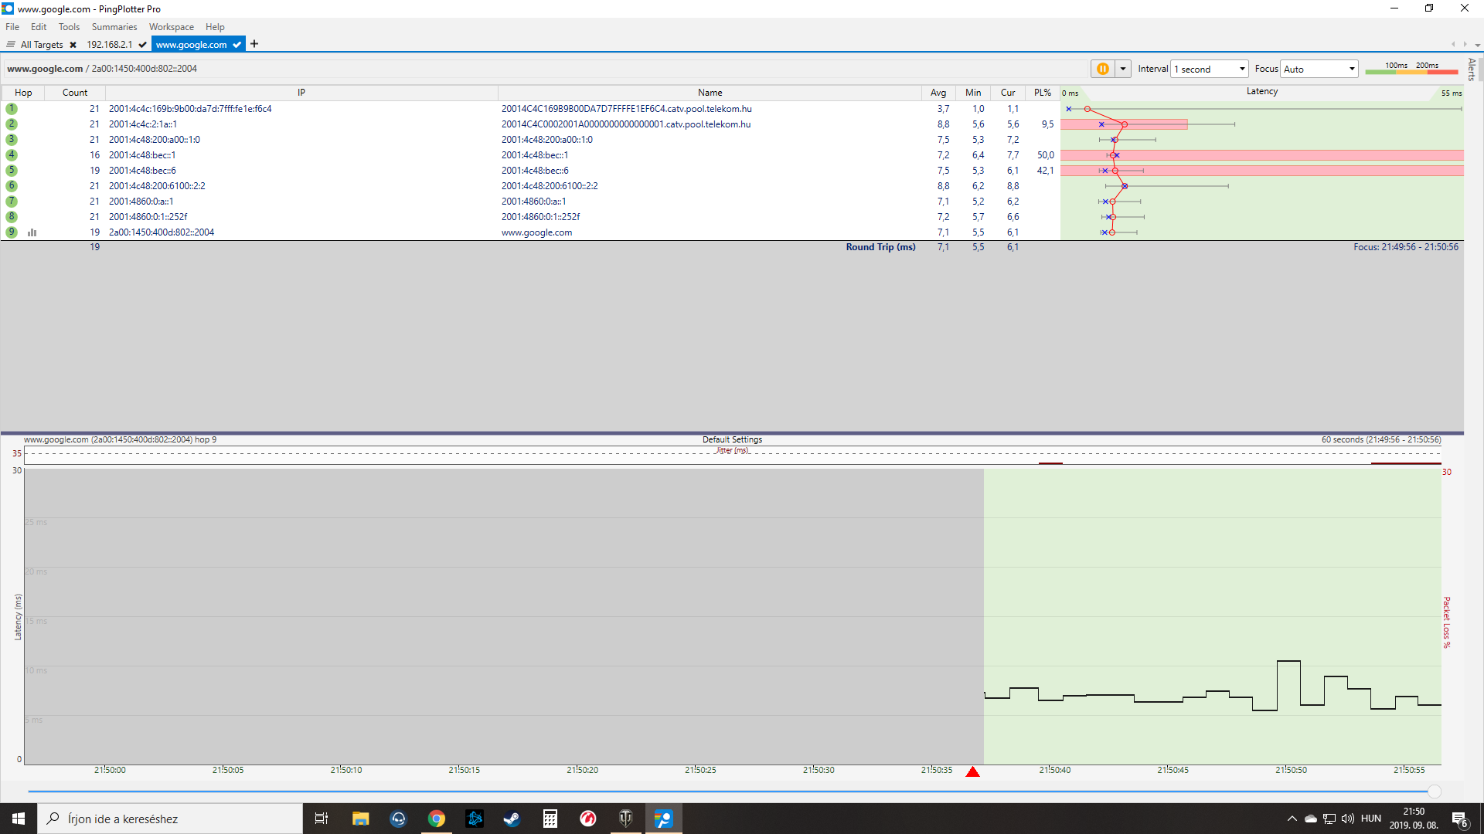1484x834 pixels.
Task: Click the latency color scale legend bar
Action: click(1411, 72)
